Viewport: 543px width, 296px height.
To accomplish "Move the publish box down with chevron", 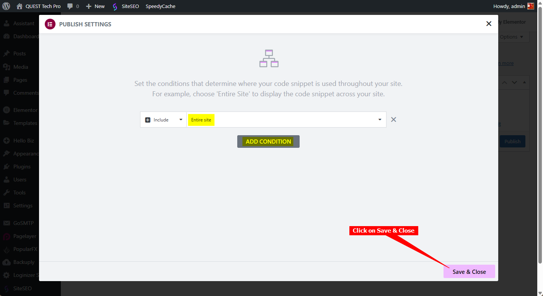I will point(515,82).
